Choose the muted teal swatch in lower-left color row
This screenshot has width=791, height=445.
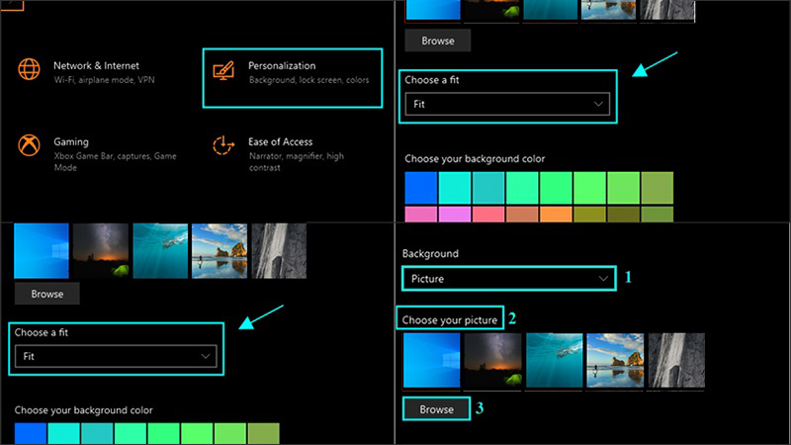point(97,434)
